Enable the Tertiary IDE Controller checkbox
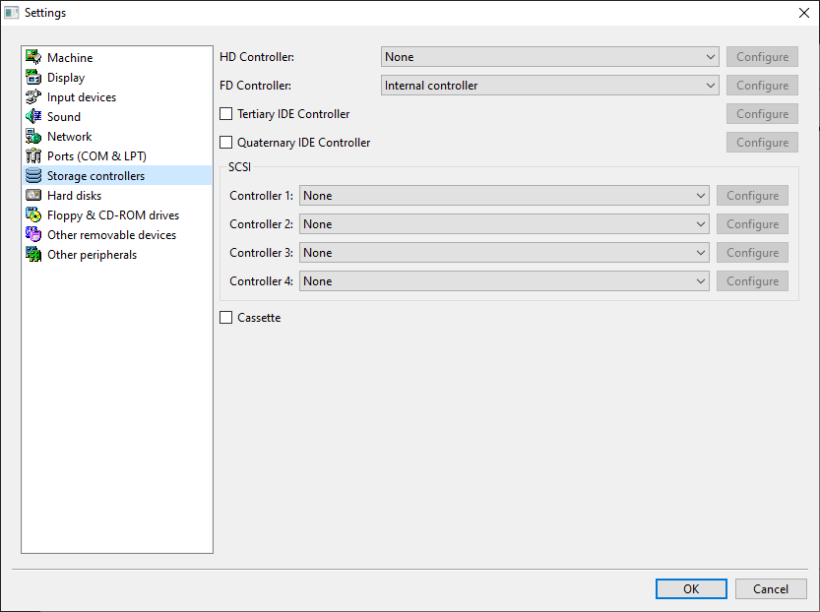This screenshot has width=820, height=612. point(226,114)
